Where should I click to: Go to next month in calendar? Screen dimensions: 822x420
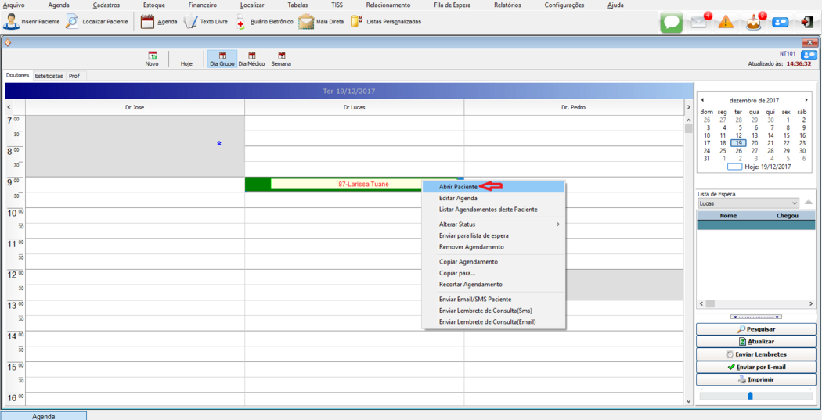coord(806,100)
